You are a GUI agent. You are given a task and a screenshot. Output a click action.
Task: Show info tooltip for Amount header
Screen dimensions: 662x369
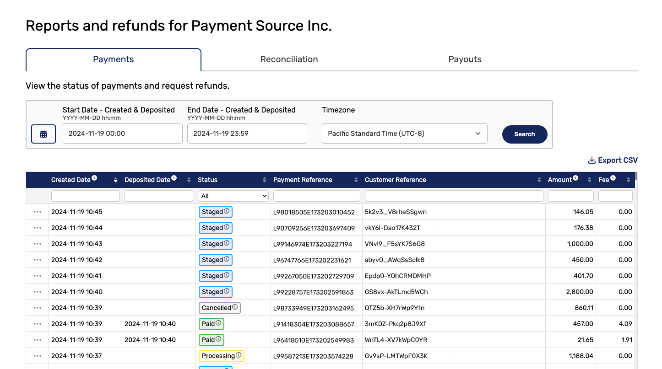point(575,178)
